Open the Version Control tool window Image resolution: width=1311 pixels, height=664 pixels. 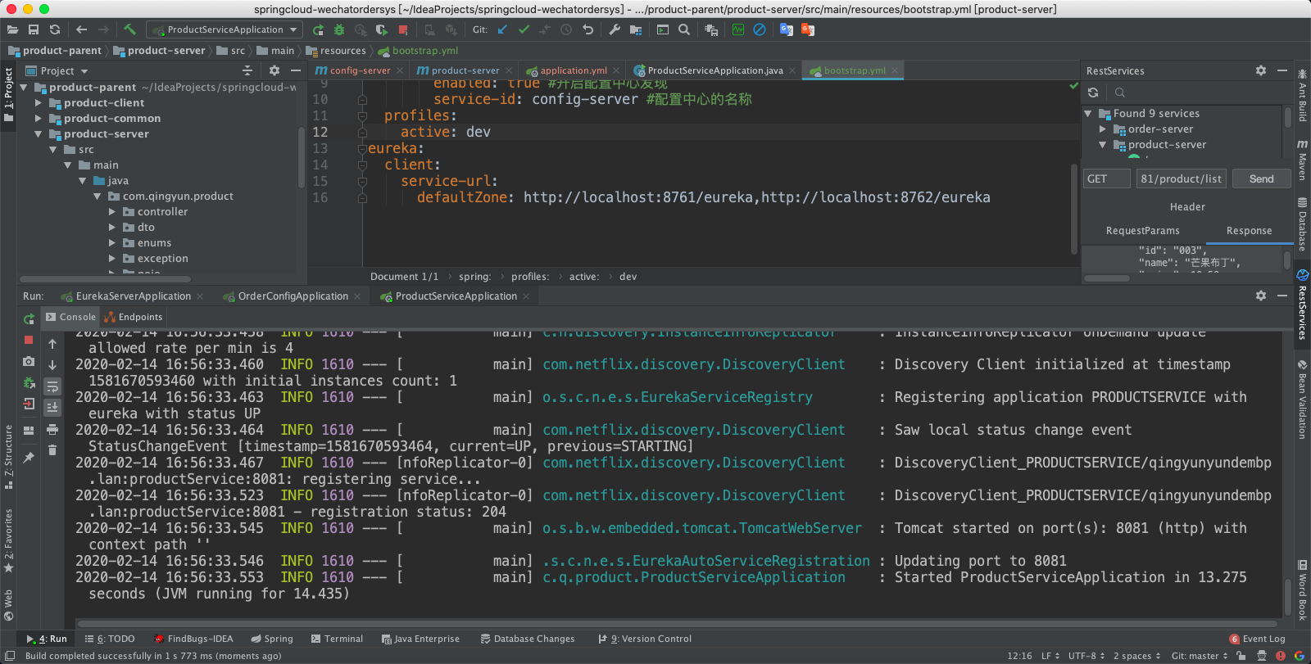[645, 639]
